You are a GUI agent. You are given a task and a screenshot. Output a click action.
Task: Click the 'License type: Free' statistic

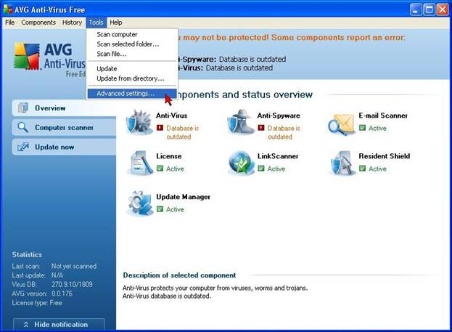(x=37, y=303)
